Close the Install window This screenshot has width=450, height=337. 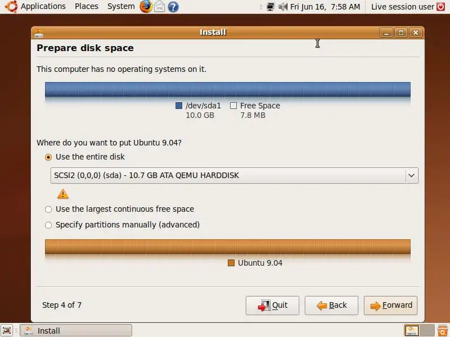click(416, 33)
